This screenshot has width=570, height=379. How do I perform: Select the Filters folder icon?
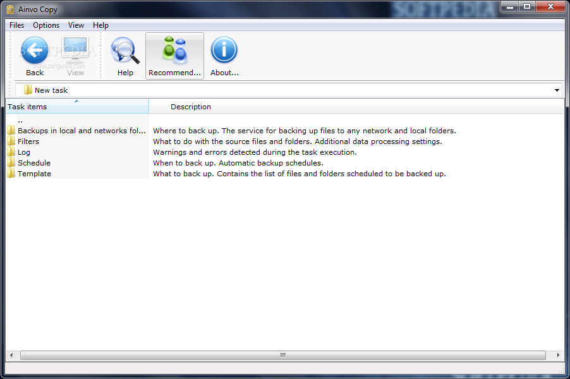click(x=11, y=141)
